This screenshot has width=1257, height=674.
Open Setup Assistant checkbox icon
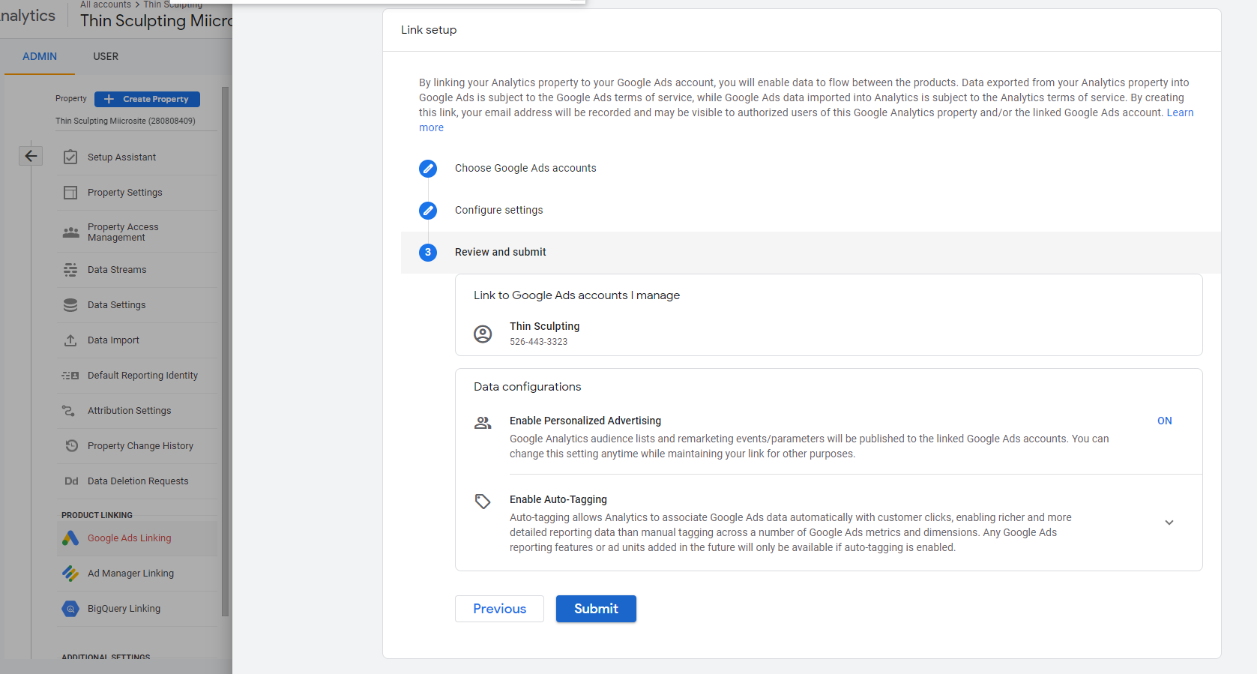70,157
